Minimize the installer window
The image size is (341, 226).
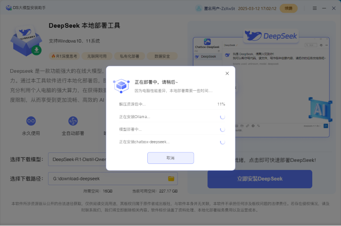click(324, 8)
